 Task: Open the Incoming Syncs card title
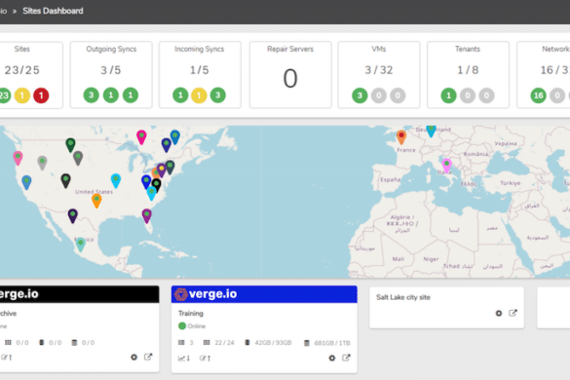tap(199, 49)
